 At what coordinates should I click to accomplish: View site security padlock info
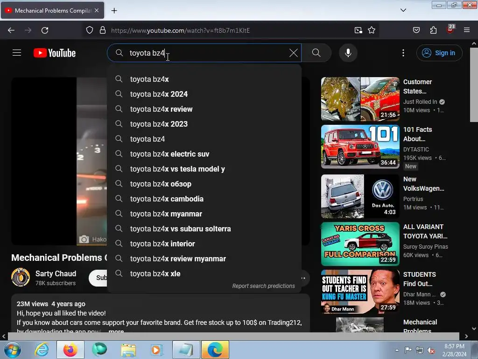103,30
